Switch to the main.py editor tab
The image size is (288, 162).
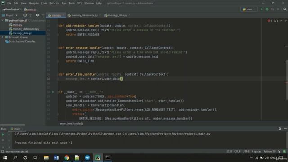coord(55,15)
